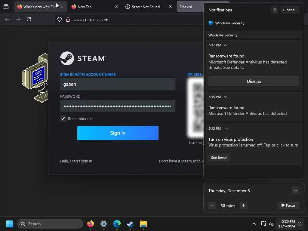Image resolution: width=308 pixels, height=231 pixels.
Task: Click the Windows Security shield icon
Action: [x=211, y=23]
